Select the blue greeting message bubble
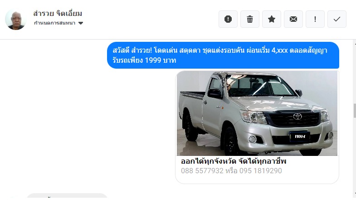Screen dimensions: 356x200 click(223, 55)
